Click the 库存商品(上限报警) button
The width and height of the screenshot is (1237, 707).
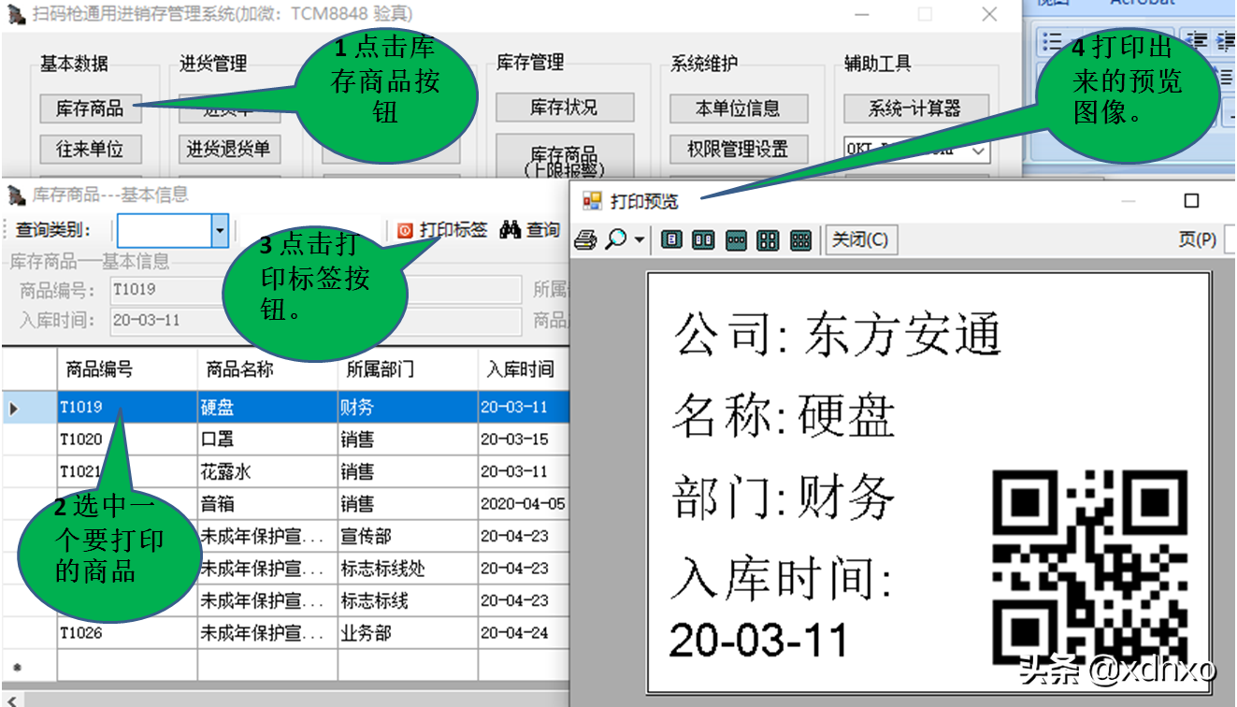click(x=564, y=156)
